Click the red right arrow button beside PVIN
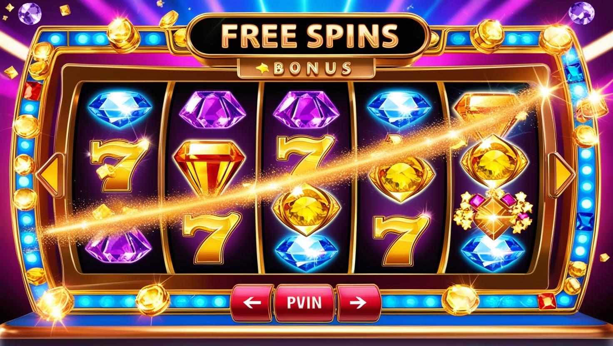This screenshot has width=613, height=346. (358, 302)
